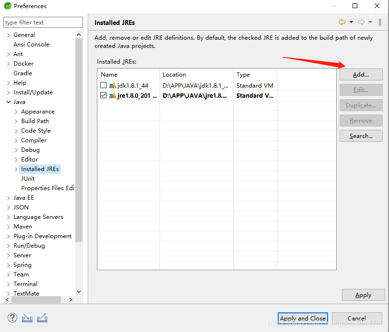Viewport: 389px width, 332px height.
Task: Select Gradle in the tree
Action: pyautogui.click(x=23, y=73)
